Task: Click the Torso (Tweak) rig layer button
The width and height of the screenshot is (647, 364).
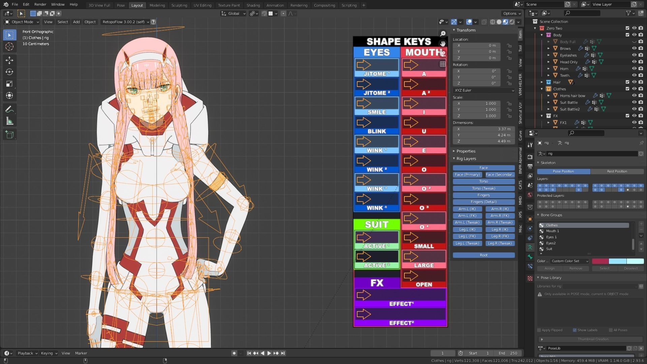Action: tap(484, 188)
